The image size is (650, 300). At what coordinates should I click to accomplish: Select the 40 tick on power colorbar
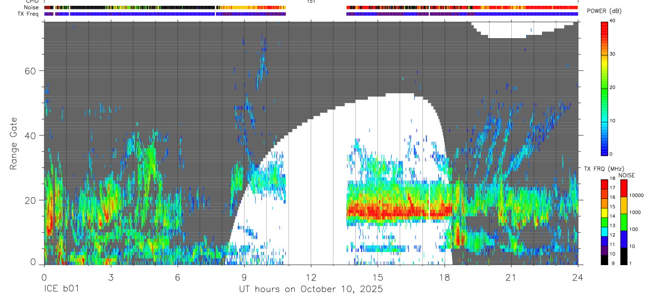[x=613, y=21]
